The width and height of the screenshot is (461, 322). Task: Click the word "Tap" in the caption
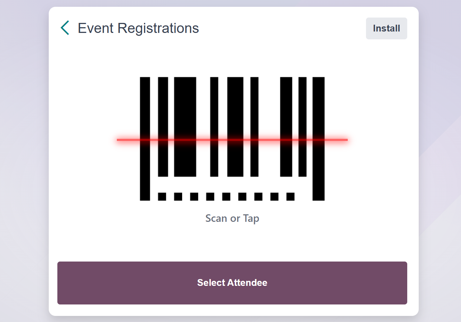tap(251, 218)
